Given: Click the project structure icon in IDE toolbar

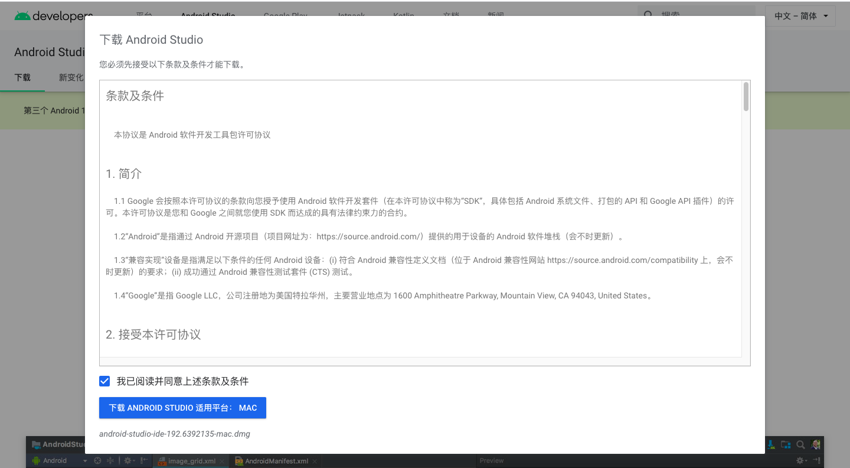Looking at the screenshot, I should pos(786,444).
